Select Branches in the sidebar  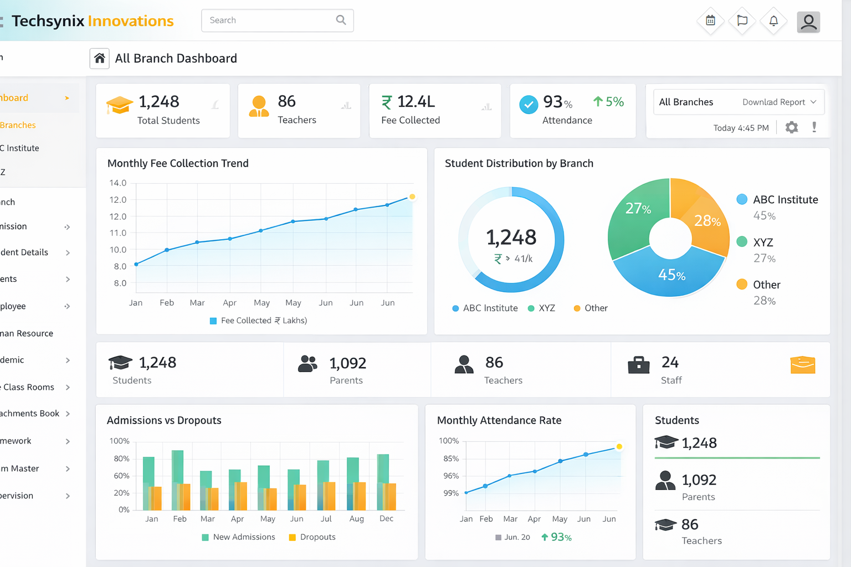click(18, 125)
